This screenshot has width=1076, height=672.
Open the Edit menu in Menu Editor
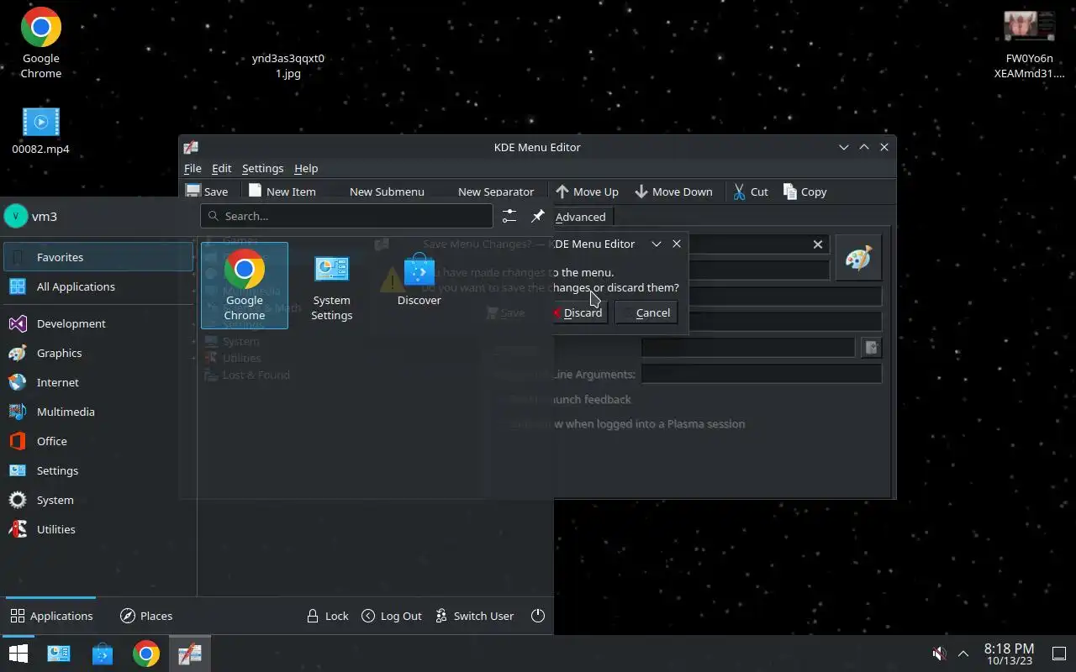tap(221, 168)
